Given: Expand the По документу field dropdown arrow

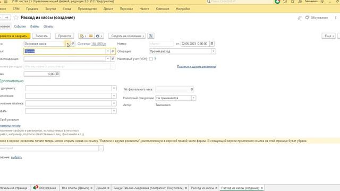Looking at the screenshot, I should pyautogui.click(x=114, y=89).
